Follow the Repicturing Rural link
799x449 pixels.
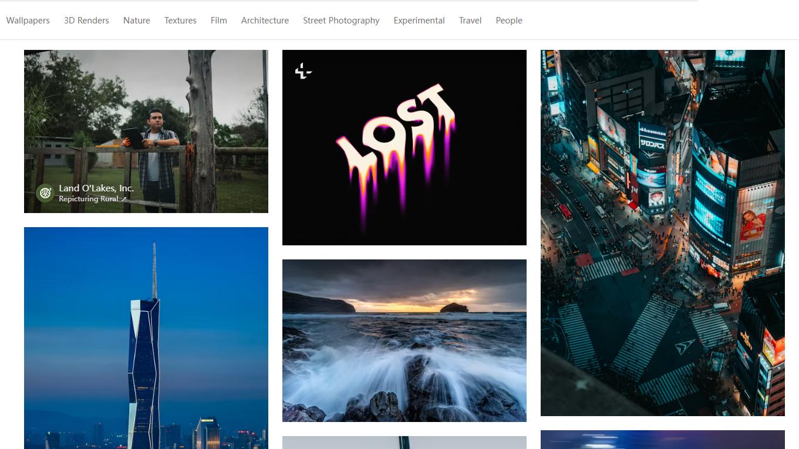click(x=93, y=199)
